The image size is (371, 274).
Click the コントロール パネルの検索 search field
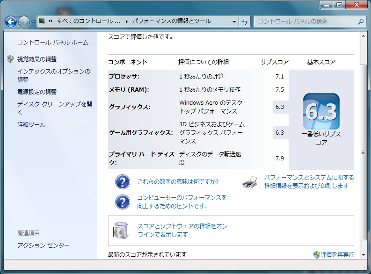(310, 22)
